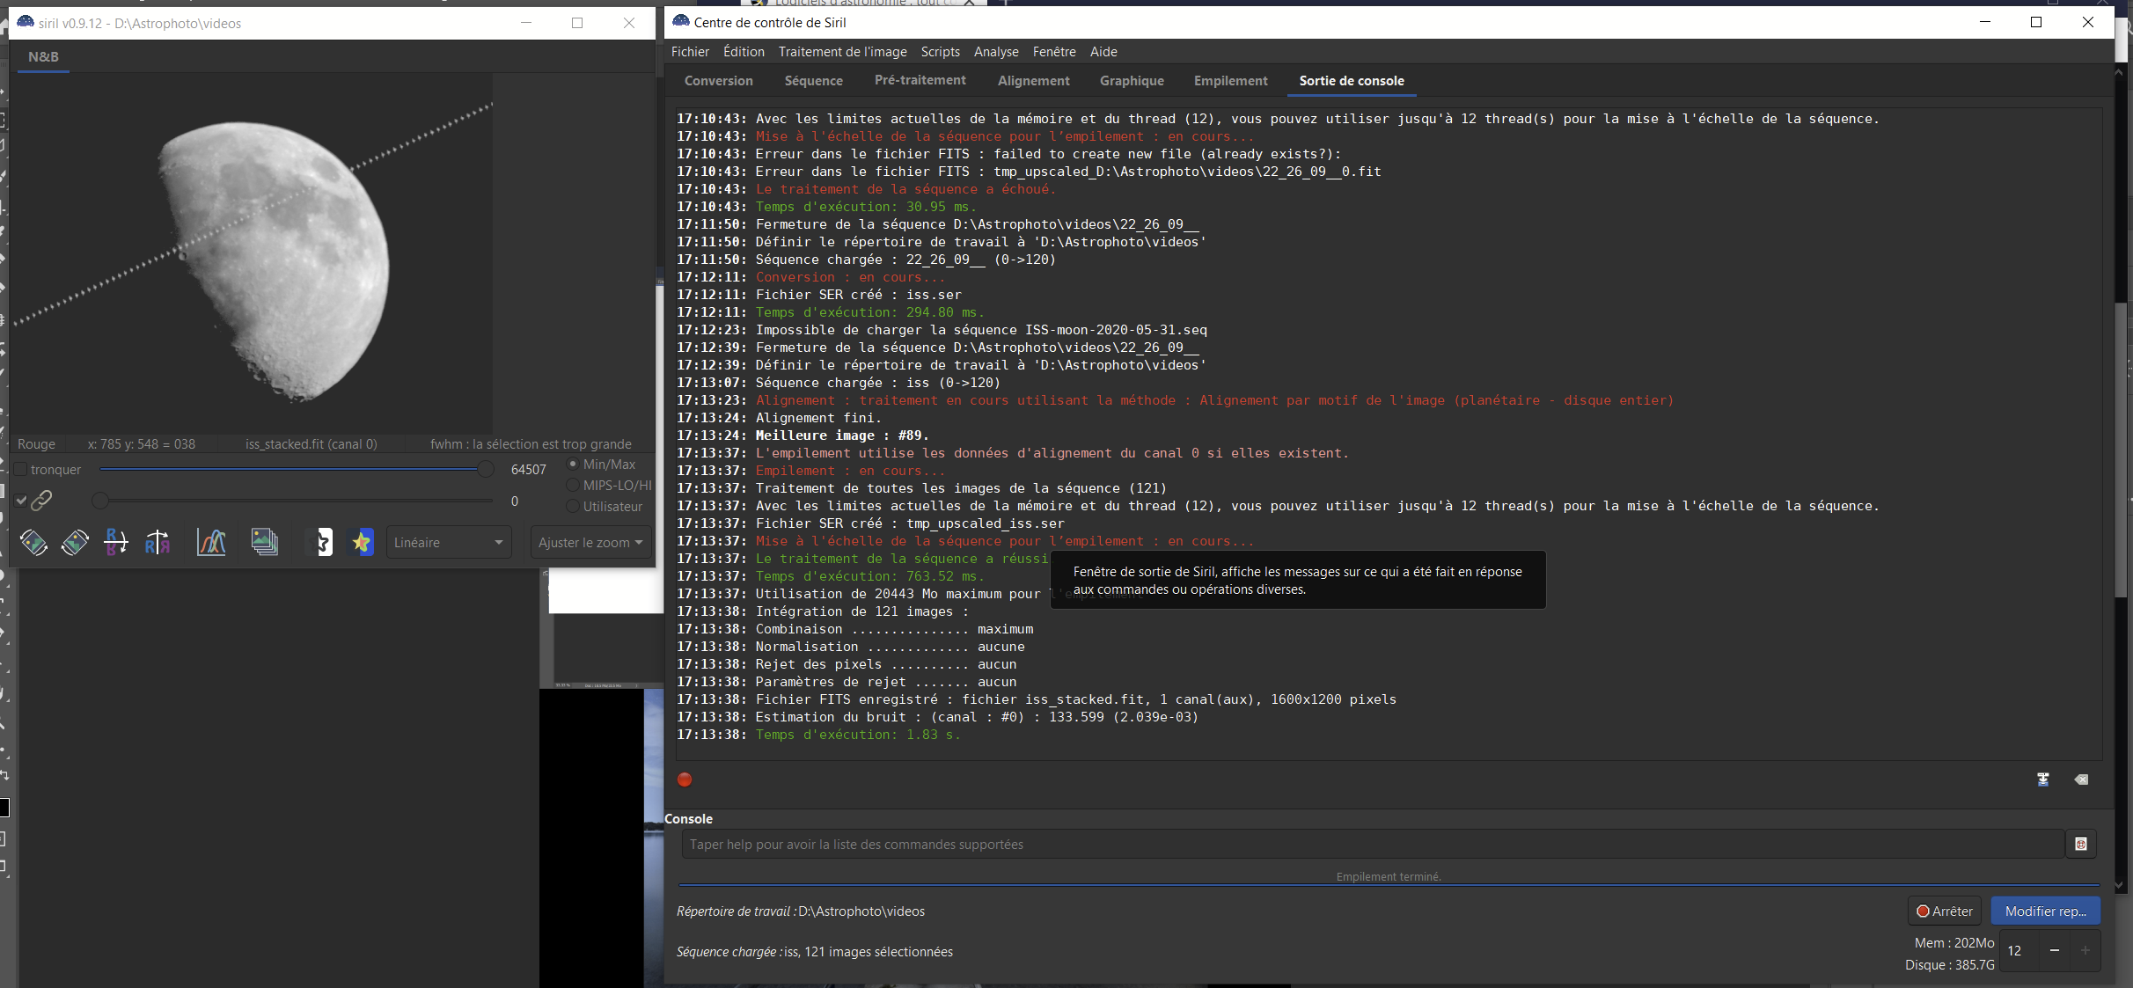2133x988 pixels.
Task: Click the Modifier rep... button
Action: pos(2045,911)
